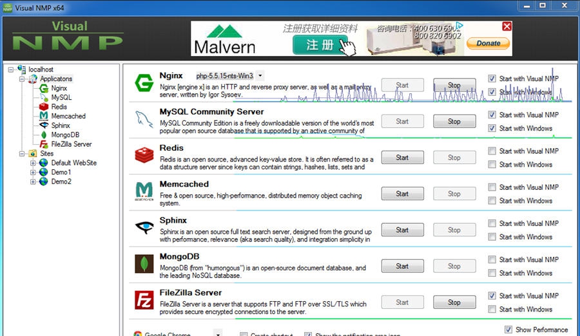This screenshot has height=336, width=580.
Task: Disable Nginx Start with Visual NMP
Action: click(x=492, y=79)
